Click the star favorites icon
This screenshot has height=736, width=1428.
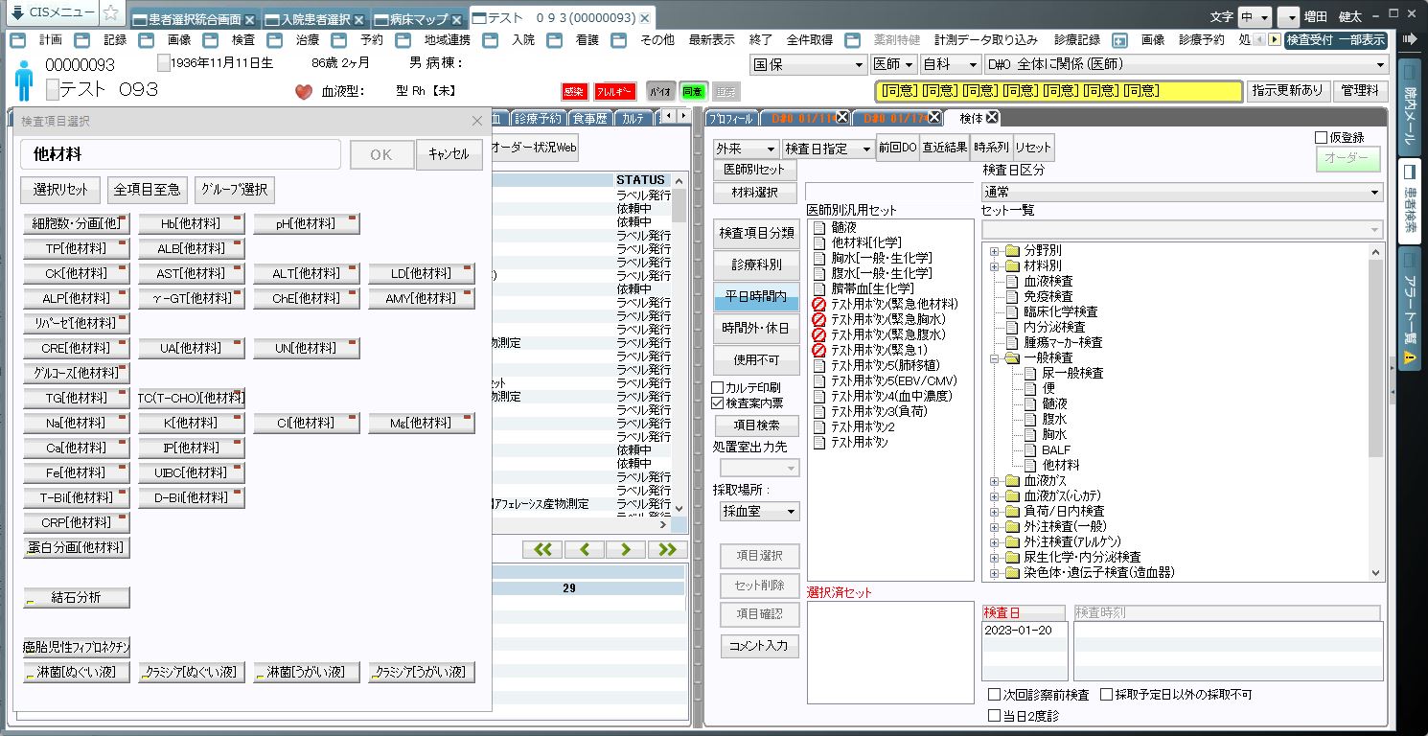(111, 12)
